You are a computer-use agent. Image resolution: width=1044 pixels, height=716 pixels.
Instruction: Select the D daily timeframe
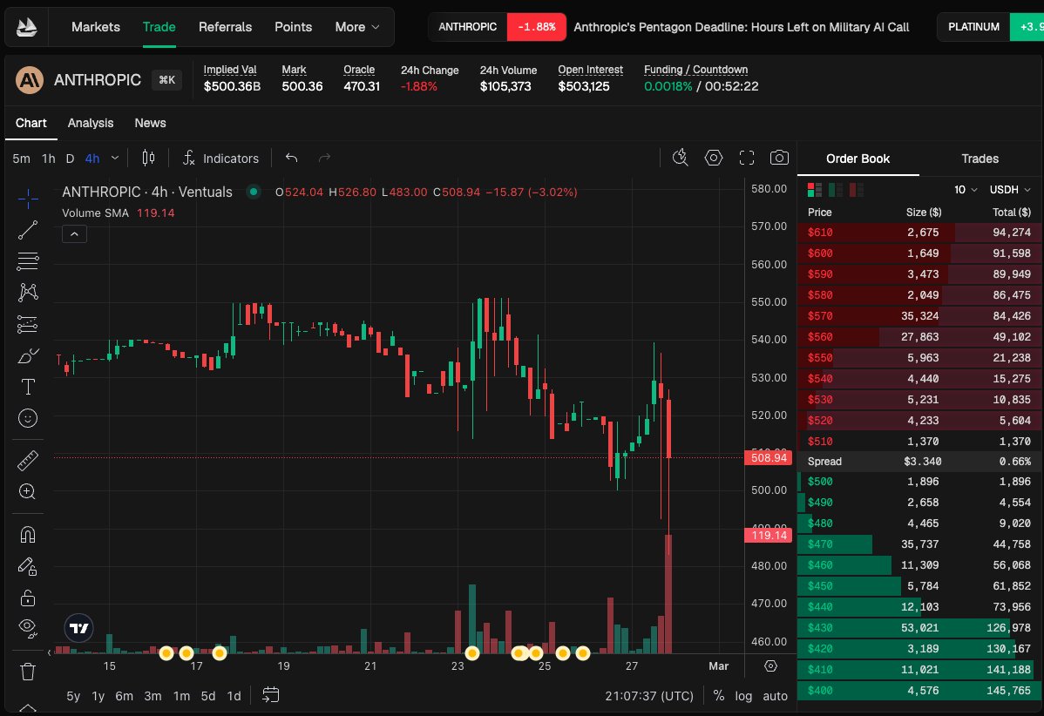tap(70, 159)
